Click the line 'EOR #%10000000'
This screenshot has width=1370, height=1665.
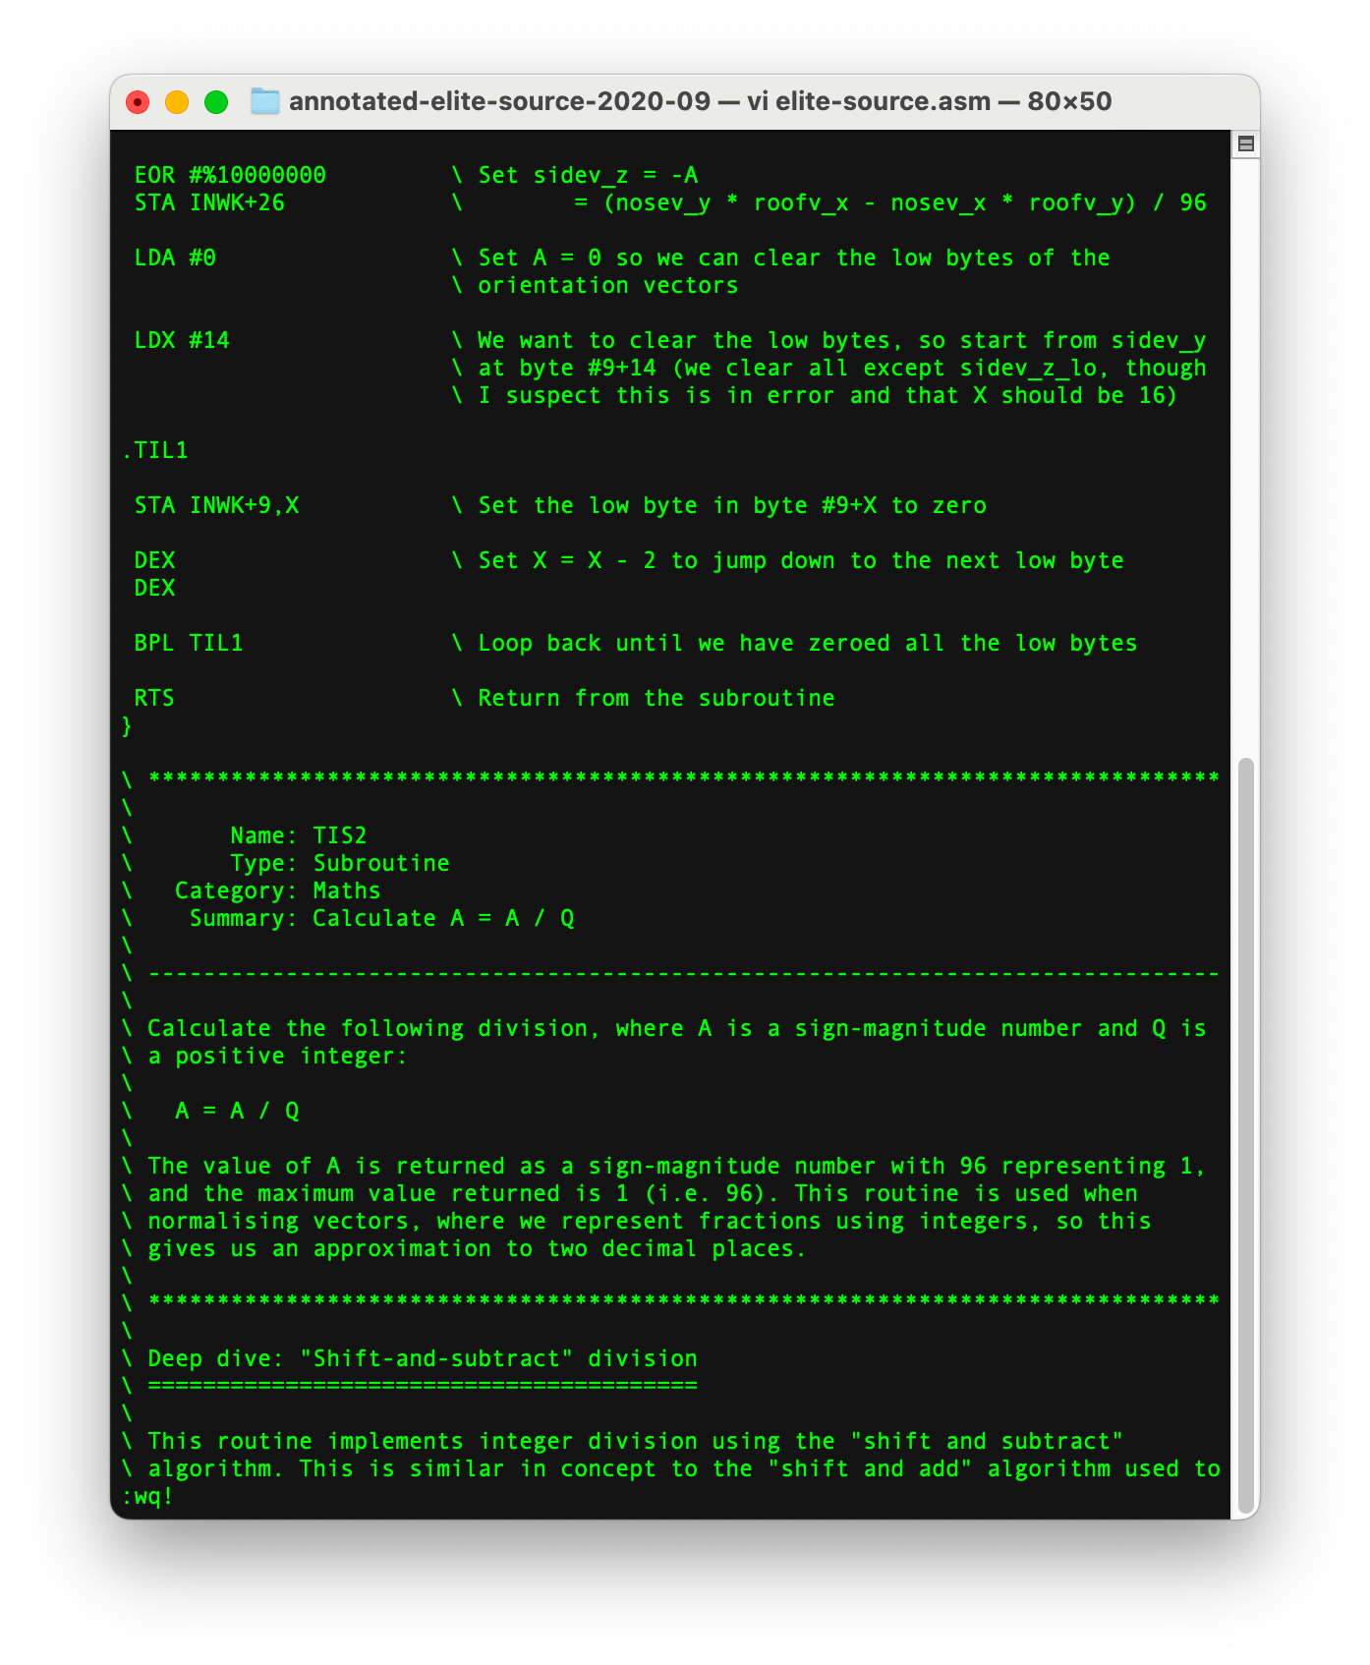pos(230,175)
